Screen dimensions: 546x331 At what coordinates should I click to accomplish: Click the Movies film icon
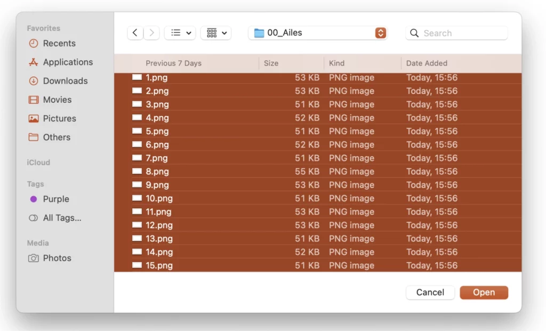click(x=34, y=100)
